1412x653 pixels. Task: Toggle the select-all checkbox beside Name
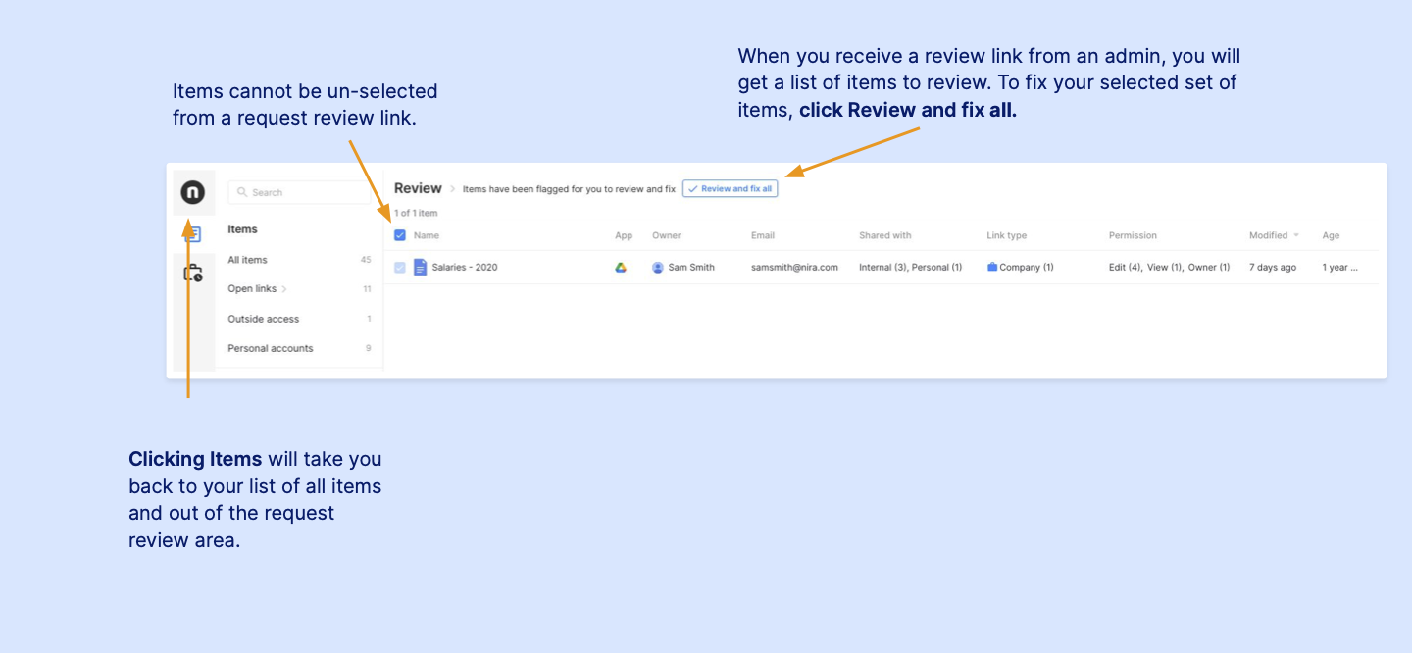pos(400,235)
